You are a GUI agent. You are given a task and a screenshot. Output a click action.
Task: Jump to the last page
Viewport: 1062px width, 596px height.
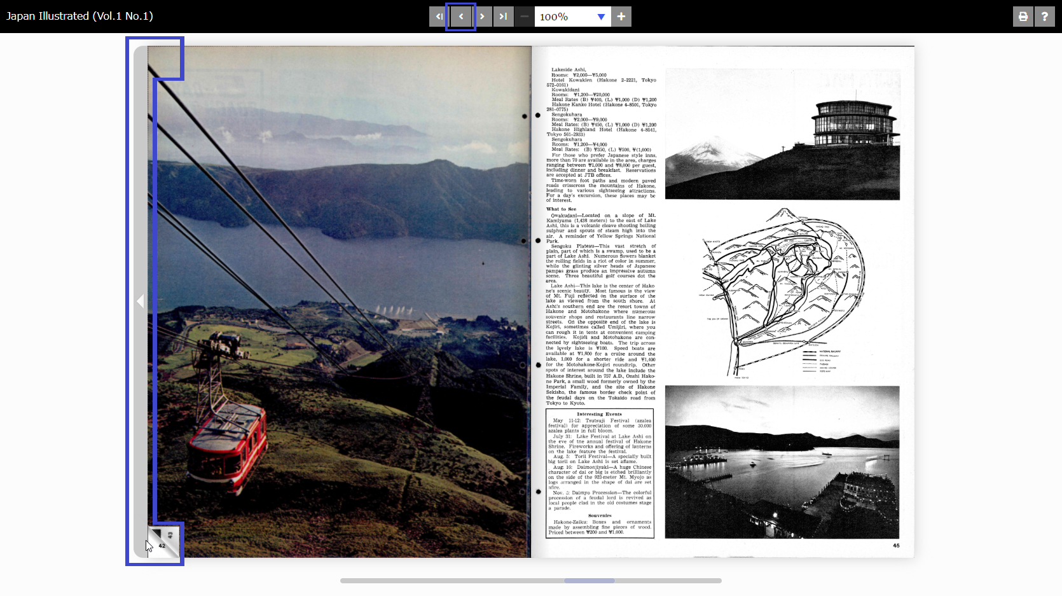(503, 17)
